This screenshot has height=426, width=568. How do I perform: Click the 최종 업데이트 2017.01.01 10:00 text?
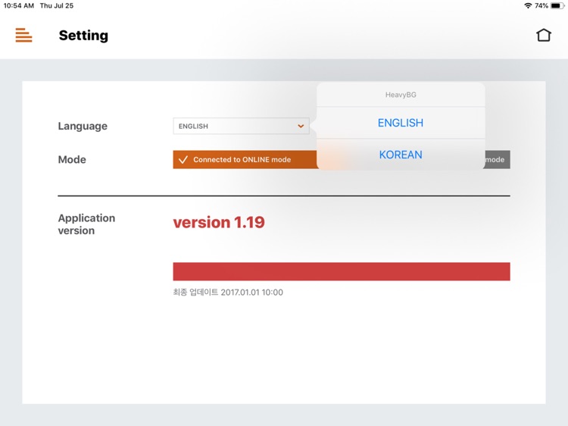click(x=228, y=293)
